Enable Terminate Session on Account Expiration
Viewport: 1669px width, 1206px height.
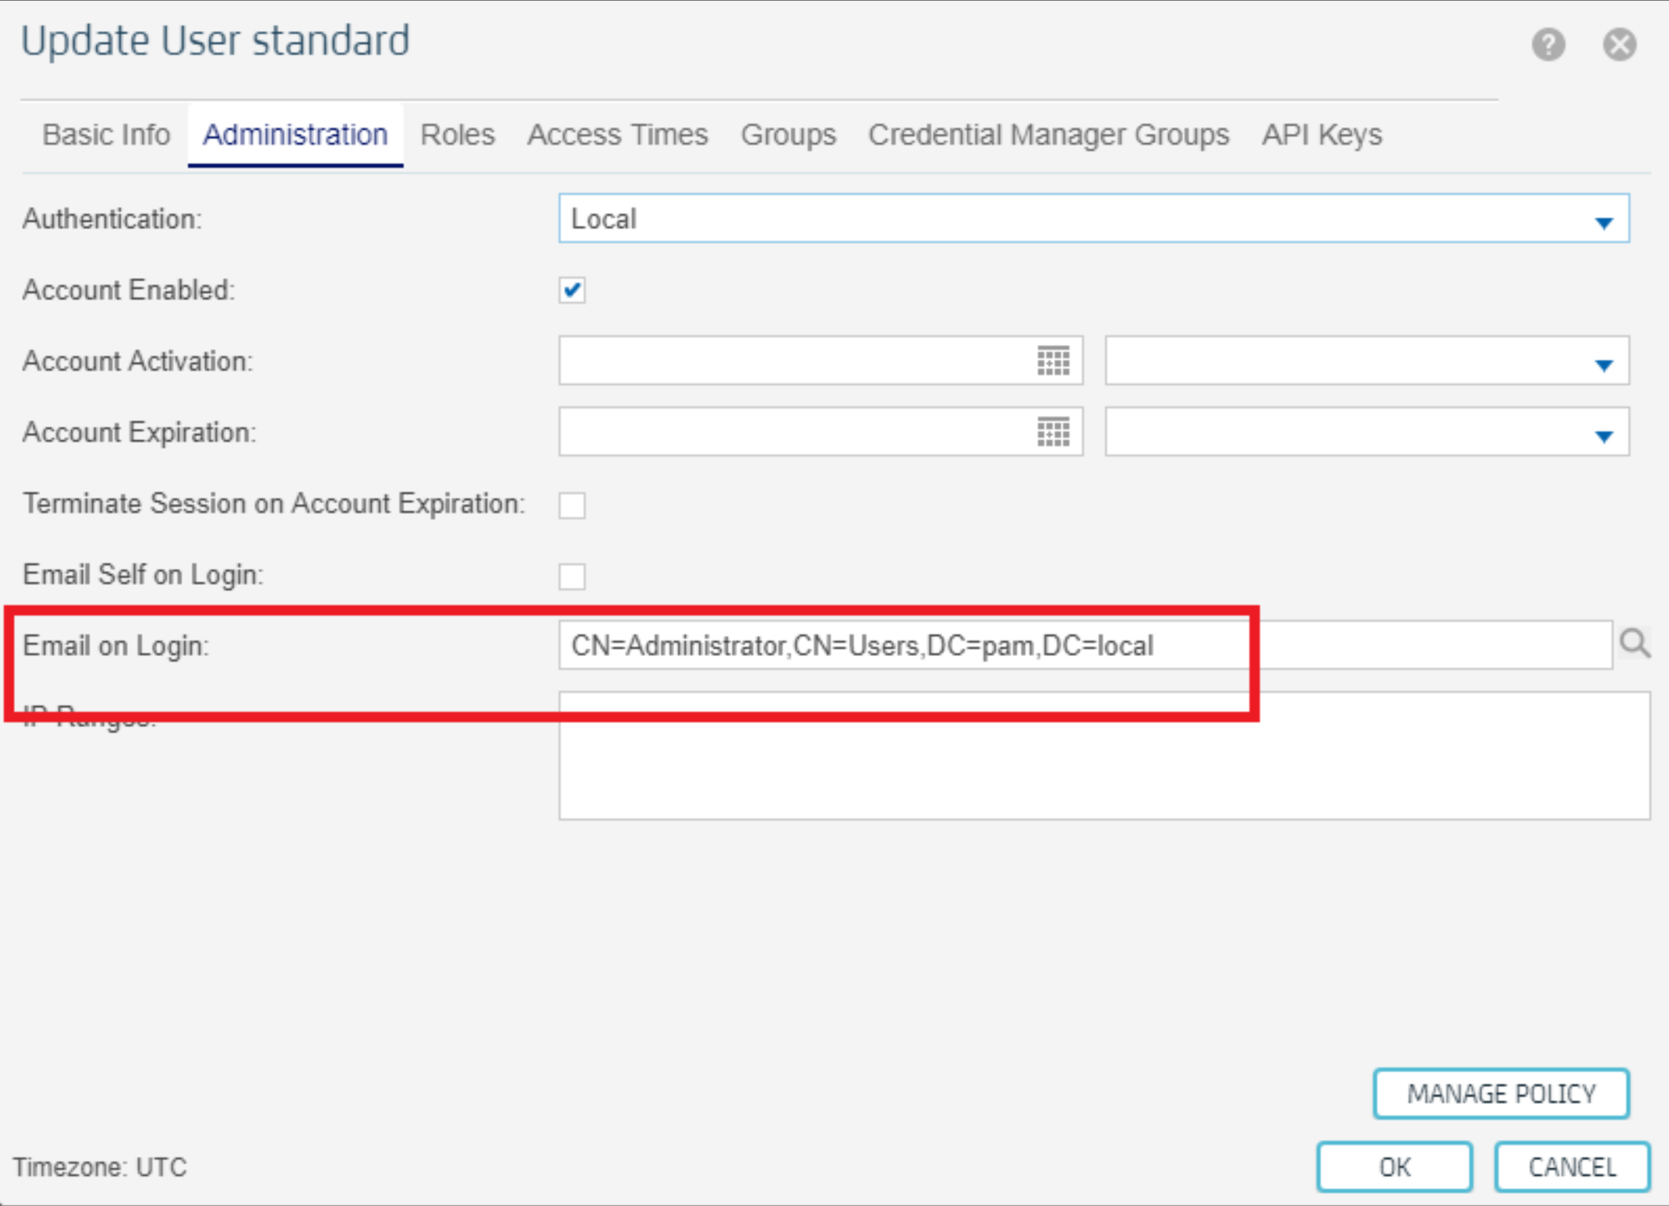(572, 505)
